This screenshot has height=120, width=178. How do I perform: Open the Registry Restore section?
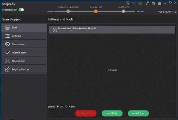click(x=24, y=69)
